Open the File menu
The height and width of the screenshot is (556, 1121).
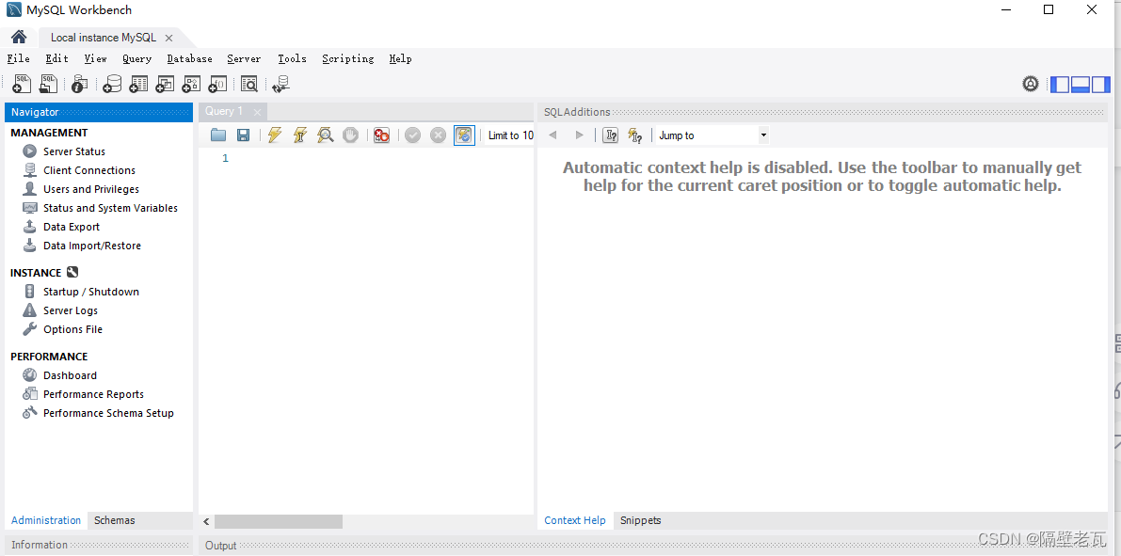point(19,58)
